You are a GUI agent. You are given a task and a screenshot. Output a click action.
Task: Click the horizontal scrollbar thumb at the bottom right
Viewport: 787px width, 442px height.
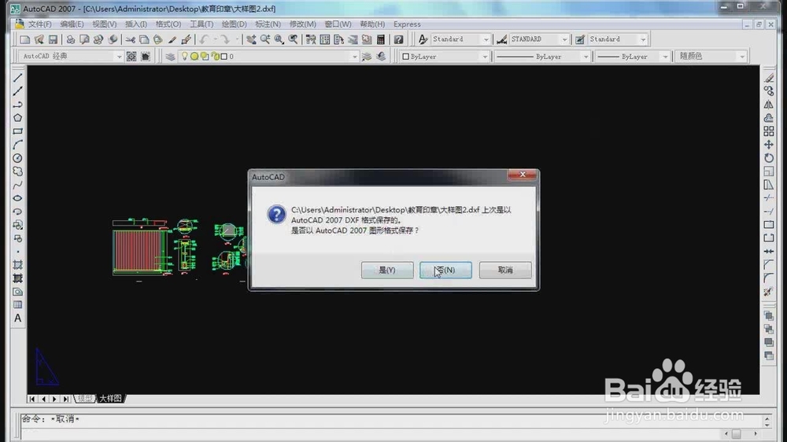point(736,433)
